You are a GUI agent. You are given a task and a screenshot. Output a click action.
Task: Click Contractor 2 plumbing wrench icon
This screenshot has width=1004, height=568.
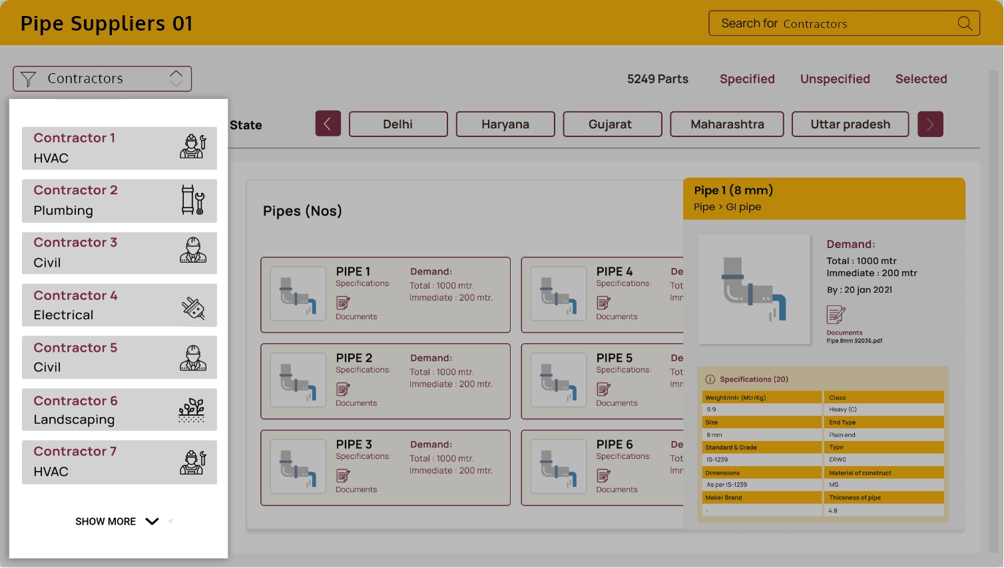click(193, 200)
